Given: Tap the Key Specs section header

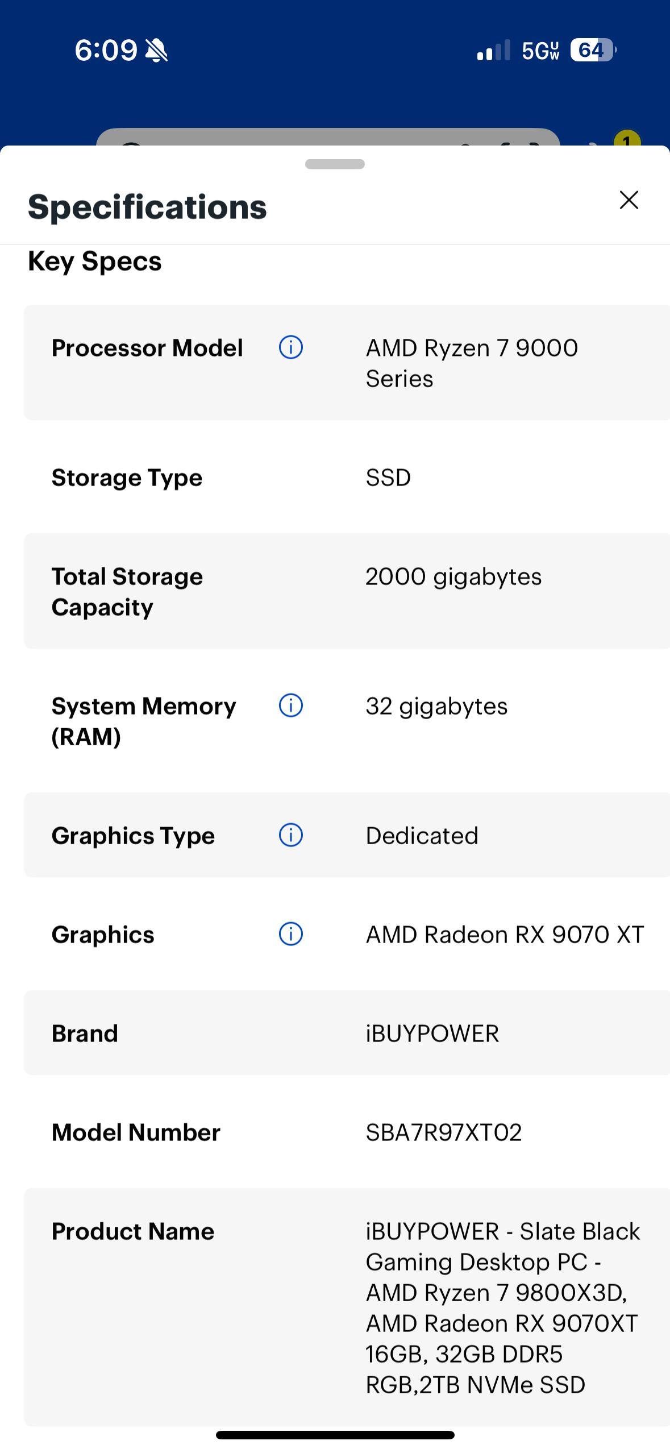Looking at the screenshot, I should (95, 261).
